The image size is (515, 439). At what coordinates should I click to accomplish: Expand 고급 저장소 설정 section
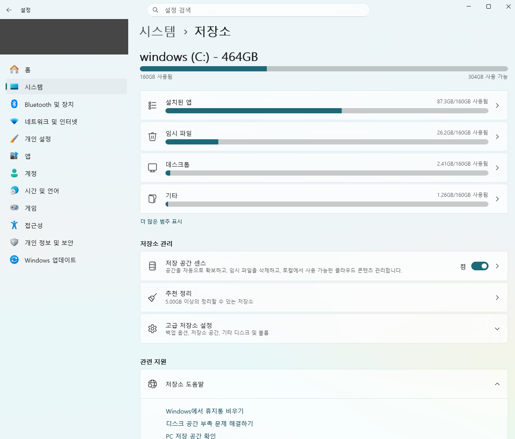click(497, 329)
